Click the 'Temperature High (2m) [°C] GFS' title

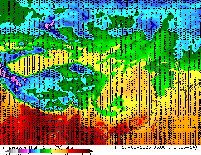tap(36, 147)
